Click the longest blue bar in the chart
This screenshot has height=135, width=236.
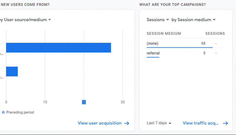point(58,48)
